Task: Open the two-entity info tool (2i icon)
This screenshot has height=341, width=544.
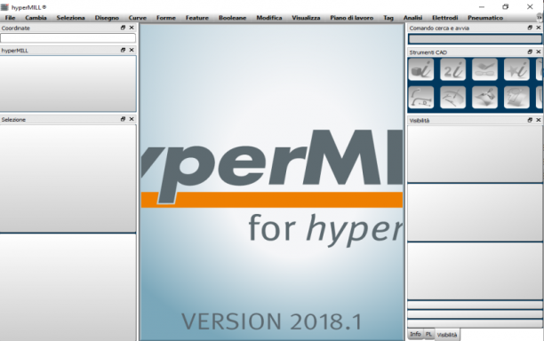Action: 452,69
